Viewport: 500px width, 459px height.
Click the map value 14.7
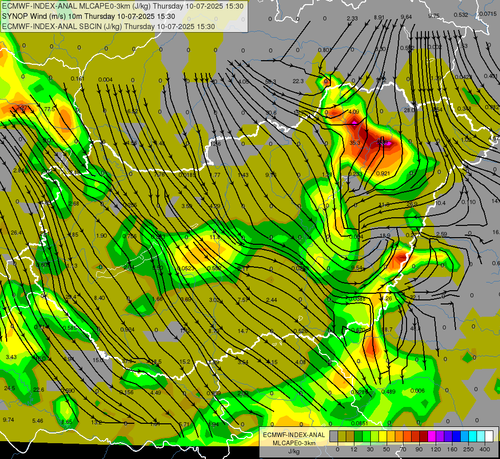(243, 331)
